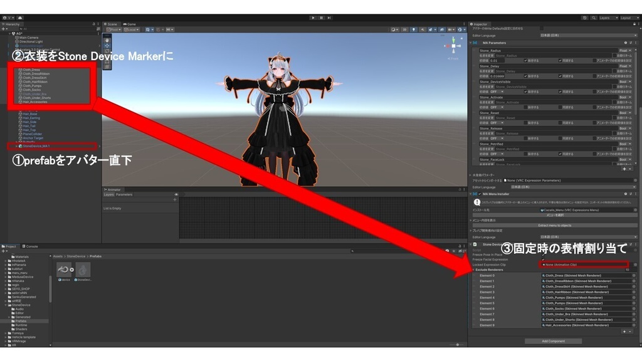Uncheck Stone_Radius saved checkbox
Viewport: 642px width, 361px height.
(x=526, y=61)
